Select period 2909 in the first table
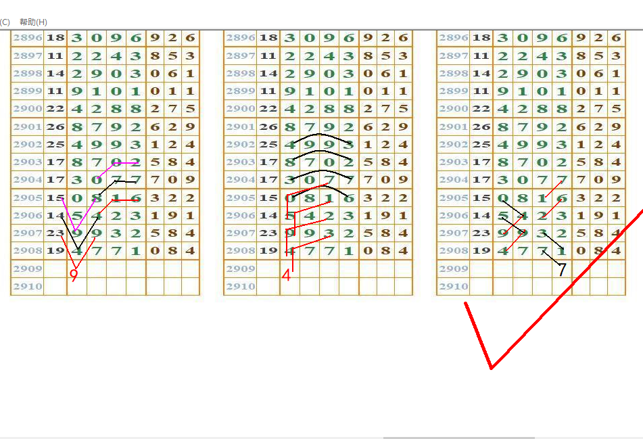The image size is (643, 439). pyautogui.click(x=28, y=269)
